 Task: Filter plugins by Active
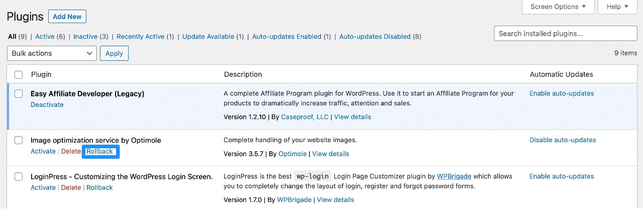44,37
